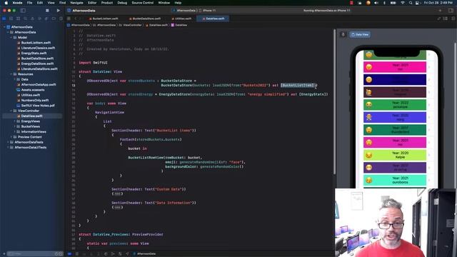The width and height of the screenshot is (457, 257).
Task: Collapse the Resources group
Action: click(x=11, y=74)
